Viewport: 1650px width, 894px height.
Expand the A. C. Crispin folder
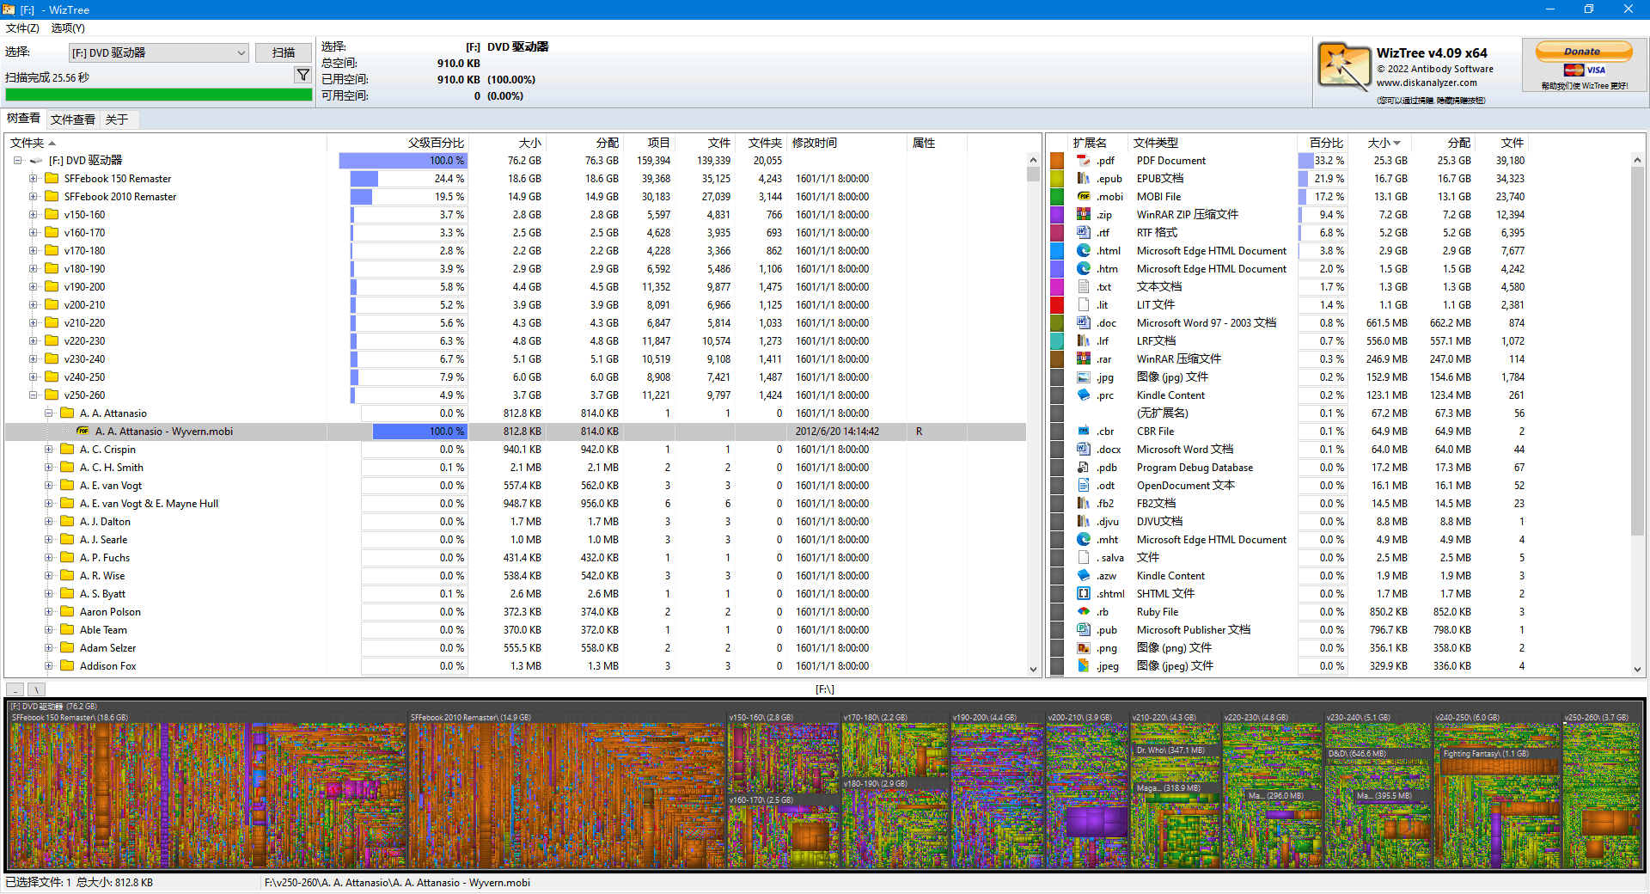(49, 450)
